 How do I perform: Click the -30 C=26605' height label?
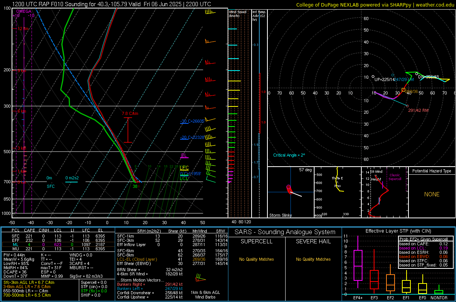click(x=192, y=121)
